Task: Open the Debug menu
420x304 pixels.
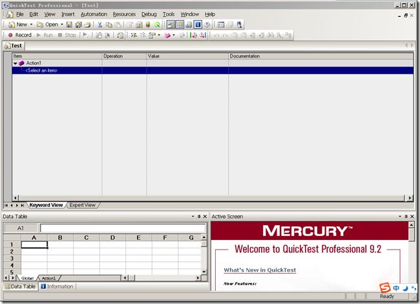Action: [149, 14]
